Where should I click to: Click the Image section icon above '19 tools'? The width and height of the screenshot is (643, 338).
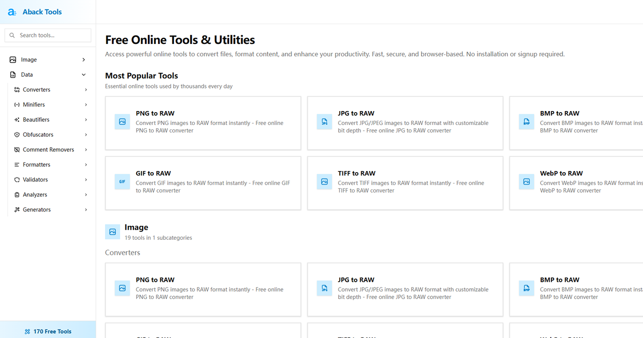112,232
